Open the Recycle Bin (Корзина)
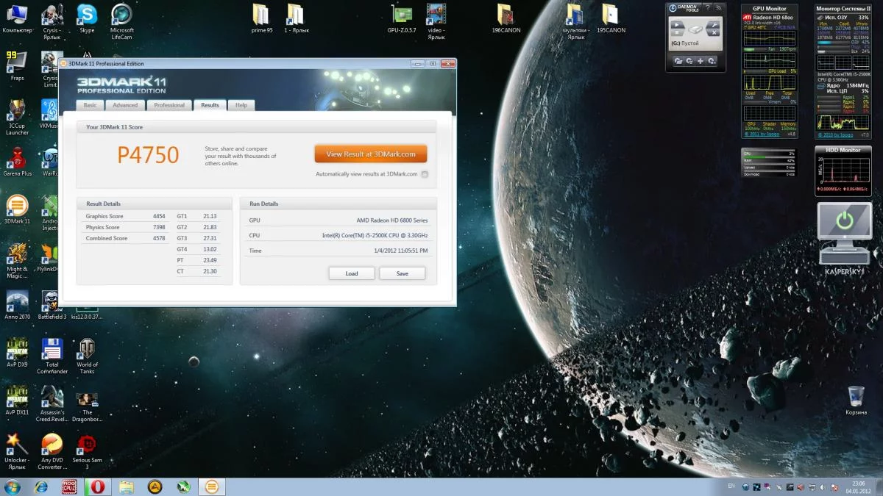The image size is (883, 496). pos(856,397)
